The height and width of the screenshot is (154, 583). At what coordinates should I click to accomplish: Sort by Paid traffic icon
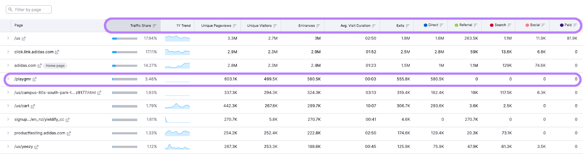[575, 25]
